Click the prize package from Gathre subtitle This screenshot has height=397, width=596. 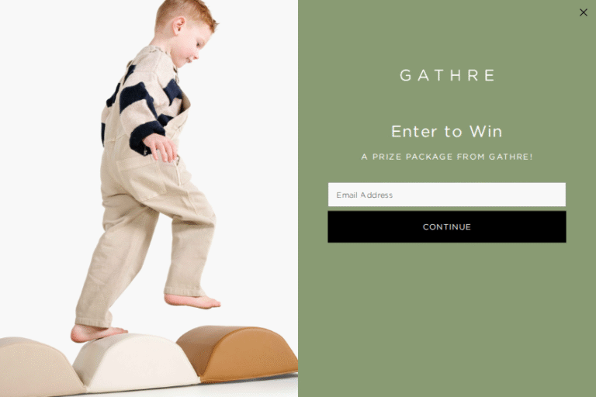tap(447, 157)
